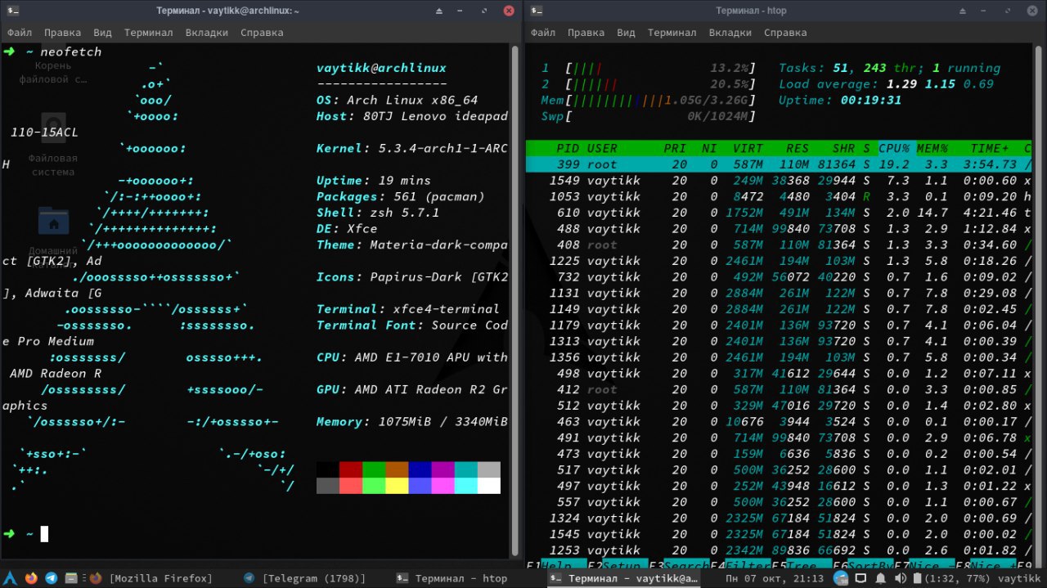The width and height of the screenshot is (1047, 588).
Task: Sort htop by the VIRT column header
Action: [748, 148]
